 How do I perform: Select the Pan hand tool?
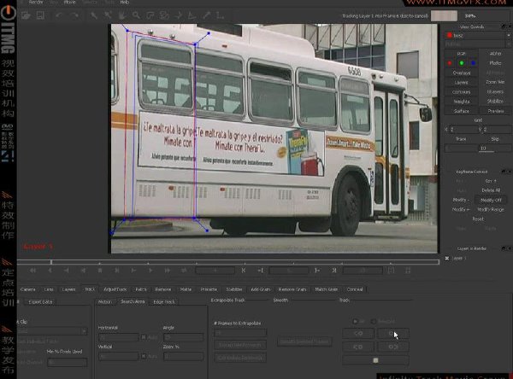122,15
